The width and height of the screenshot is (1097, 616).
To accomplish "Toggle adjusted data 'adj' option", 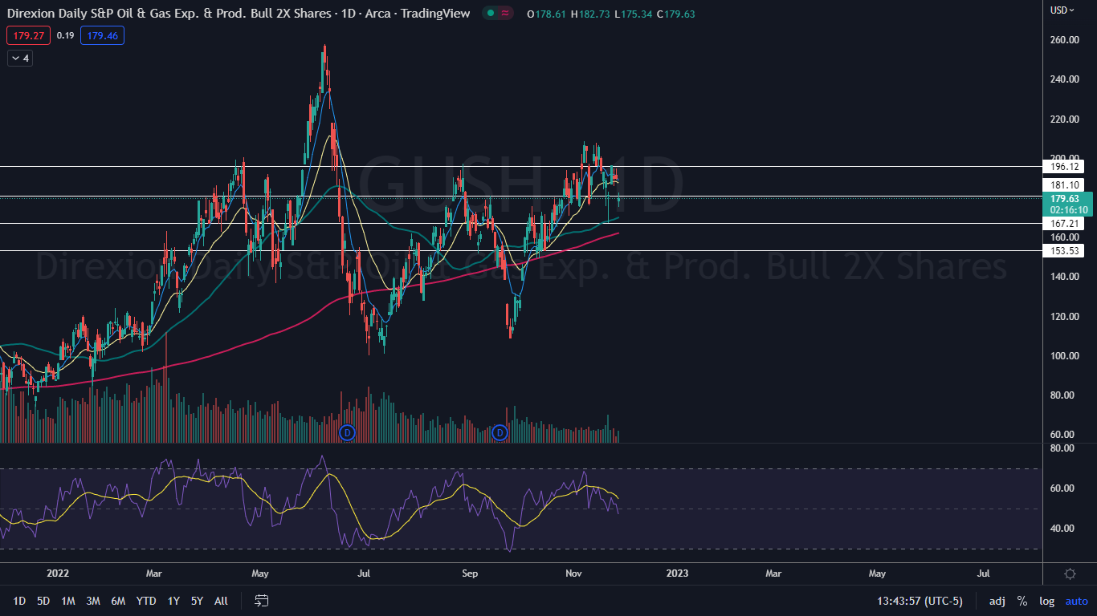I will 997,601.
